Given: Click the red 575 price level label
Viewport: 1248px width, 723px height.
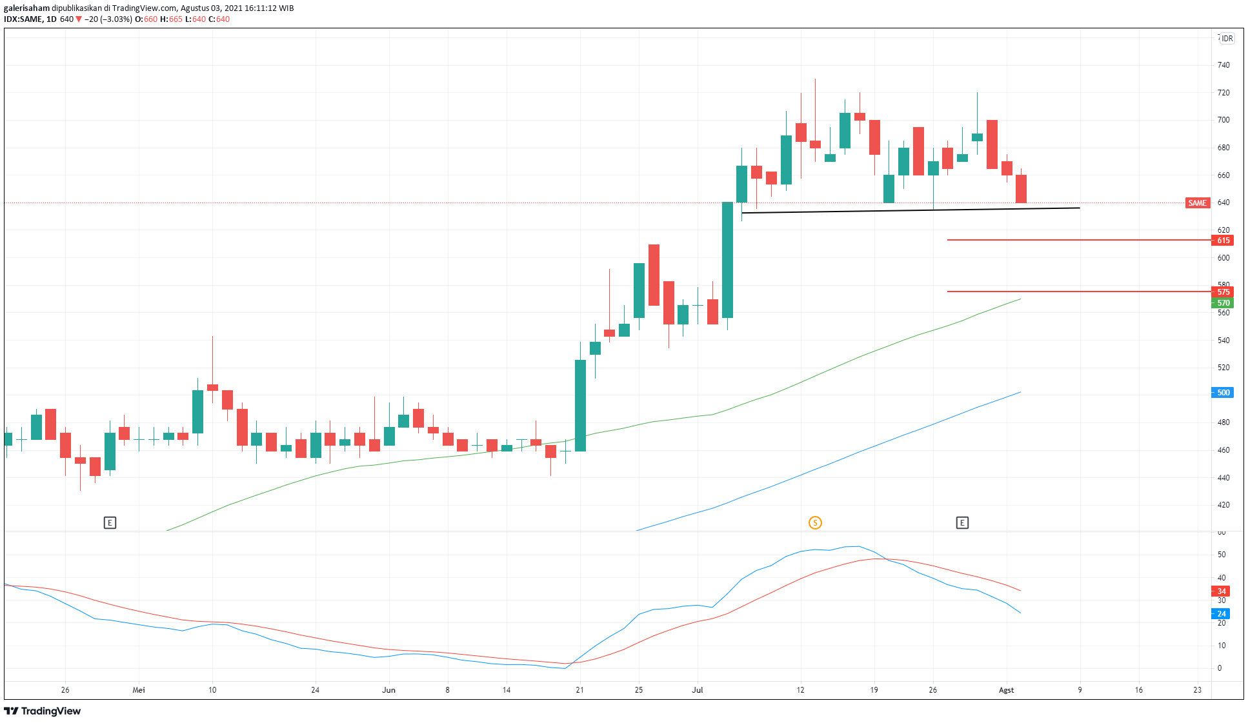Looking at the screenshot, I should tap(1223, 292).
